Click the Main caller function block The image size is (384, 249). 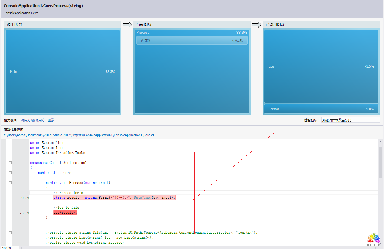coord(62,72)
